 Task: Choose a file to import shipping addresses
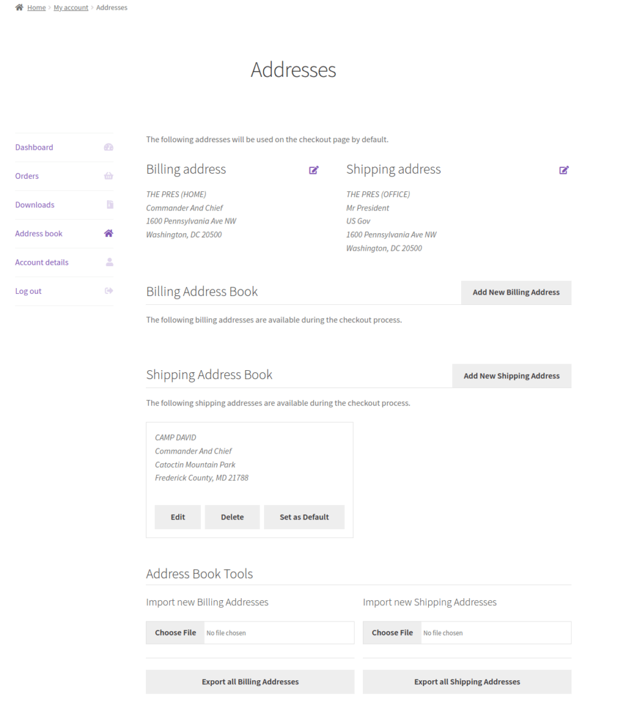pos(392,632)
